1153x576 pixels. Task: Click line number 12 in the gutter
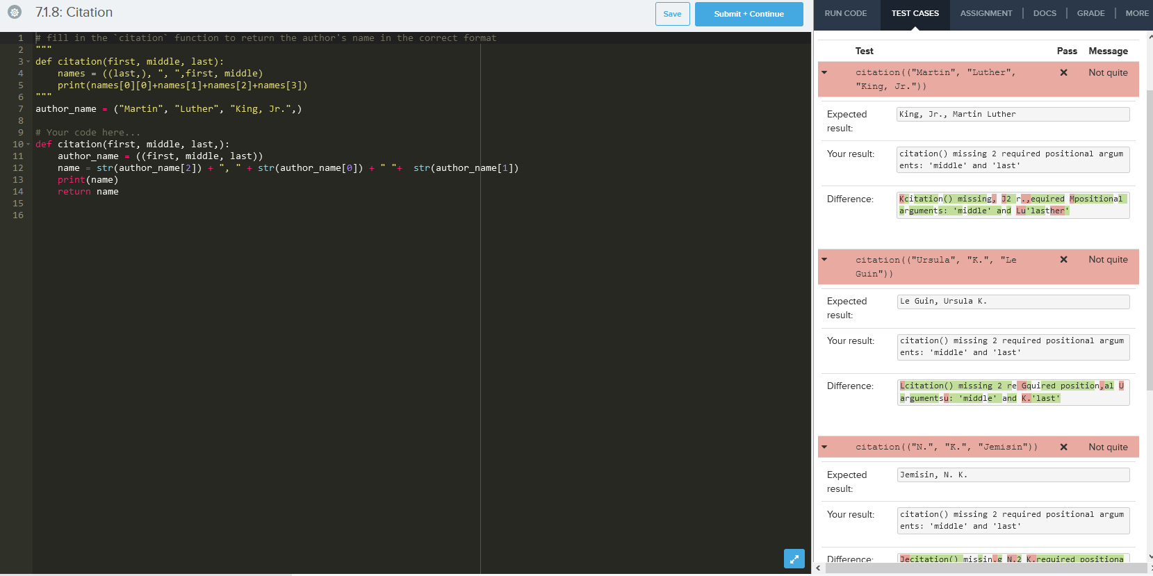(x=17, y=168)
